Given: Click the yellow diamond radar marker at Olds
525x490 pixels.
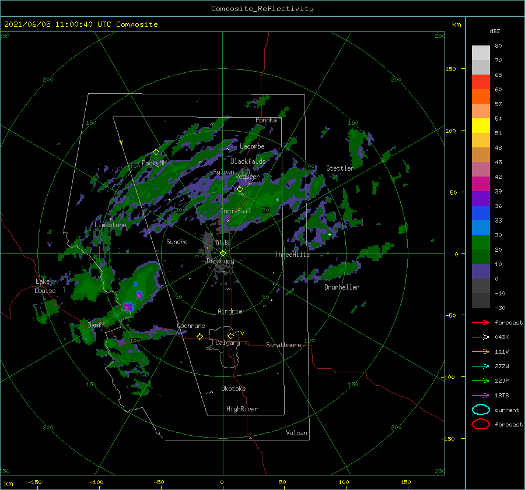Looking at the screenshot, I should click(223, 253).
